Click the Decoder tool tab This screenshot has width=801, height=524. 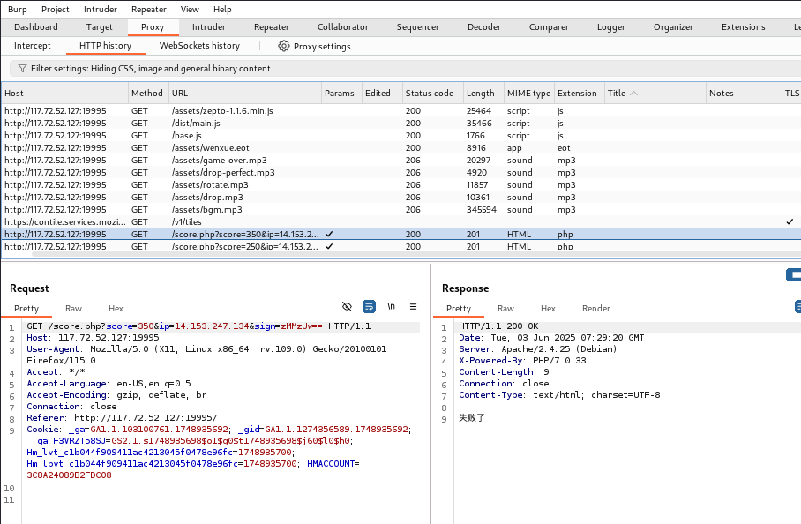483,27
